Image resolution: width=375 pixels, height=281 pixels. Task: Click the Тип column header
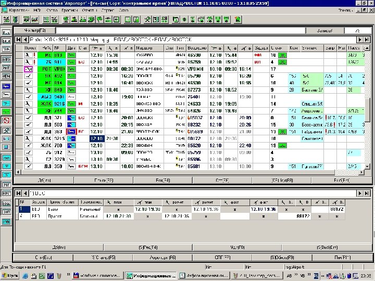tap(180, 48)
